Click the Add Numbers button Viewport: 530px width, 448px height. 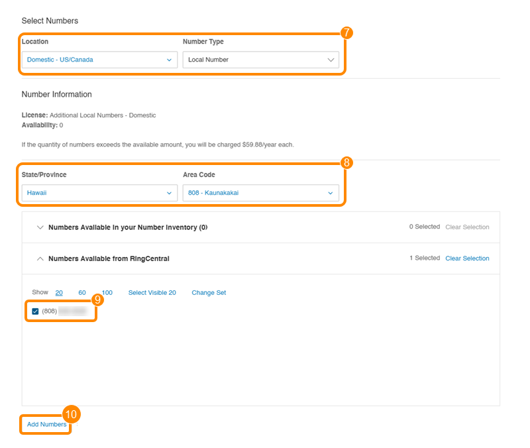click(x=46, y=424)
